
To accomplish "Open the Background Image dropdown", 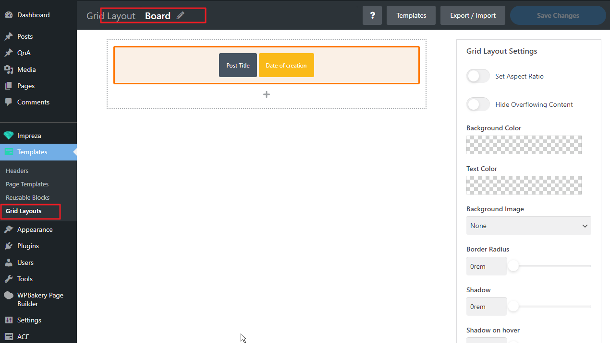I will coord(528,226).
